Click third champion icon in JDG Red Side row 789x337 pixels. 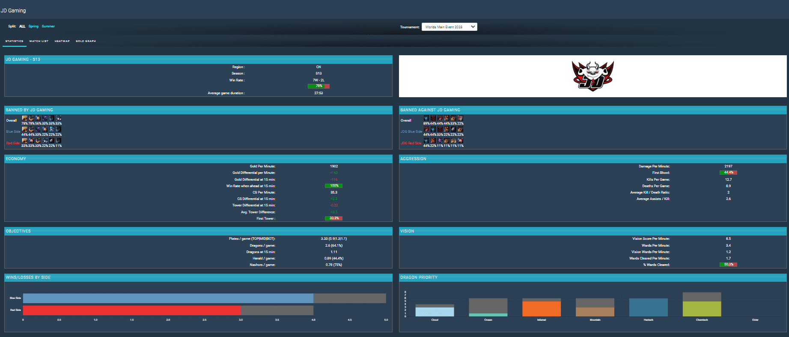point(440,140)
